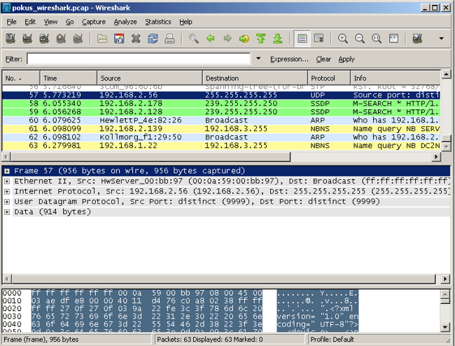
Task: Sort packets by Time column
Action: 69,78
